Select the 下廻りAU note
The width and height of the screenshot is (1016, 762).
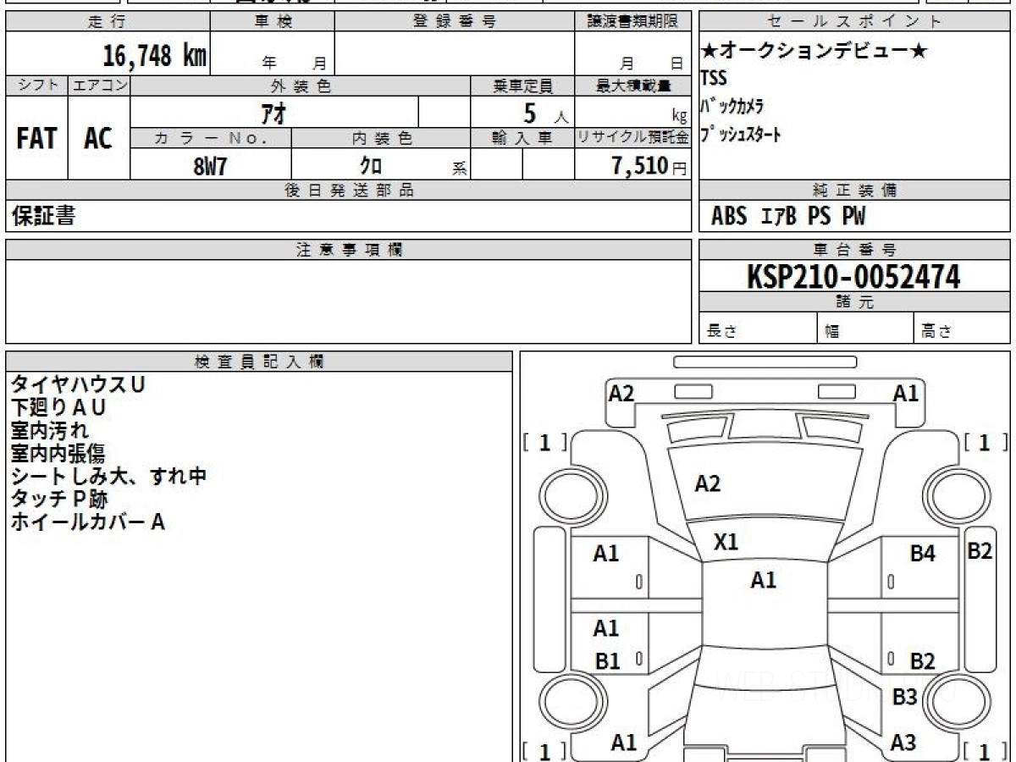pos(58,407)
